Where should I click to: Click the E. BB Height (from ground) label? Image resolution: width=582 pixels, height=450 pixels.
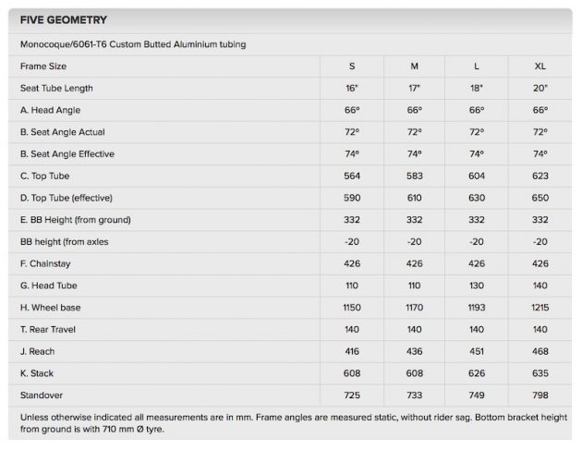coord(76,220)
